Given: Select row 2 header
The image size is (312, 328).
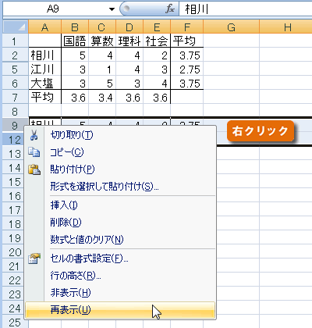Looking at the screenshot, I should [x=15, y=55].
